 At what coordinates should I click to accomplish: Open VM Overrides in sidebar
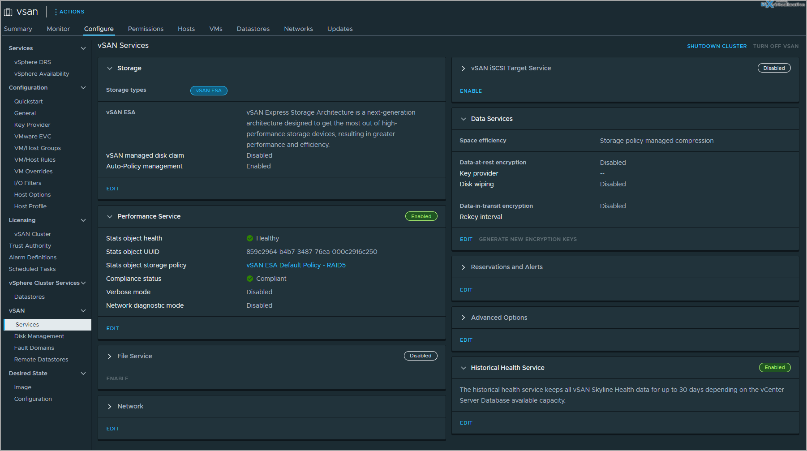click(x=34, y=172)
